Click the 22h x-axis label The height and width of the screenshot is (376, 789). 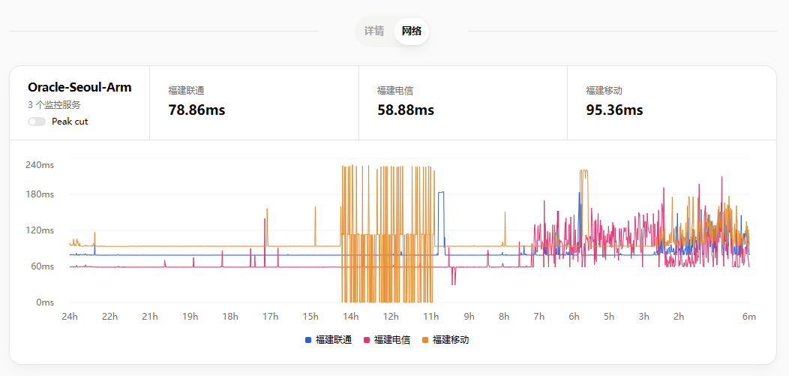(x=109, y=317)
